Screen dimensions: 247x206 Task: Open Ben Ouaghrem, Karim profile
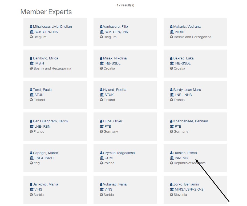50,121
